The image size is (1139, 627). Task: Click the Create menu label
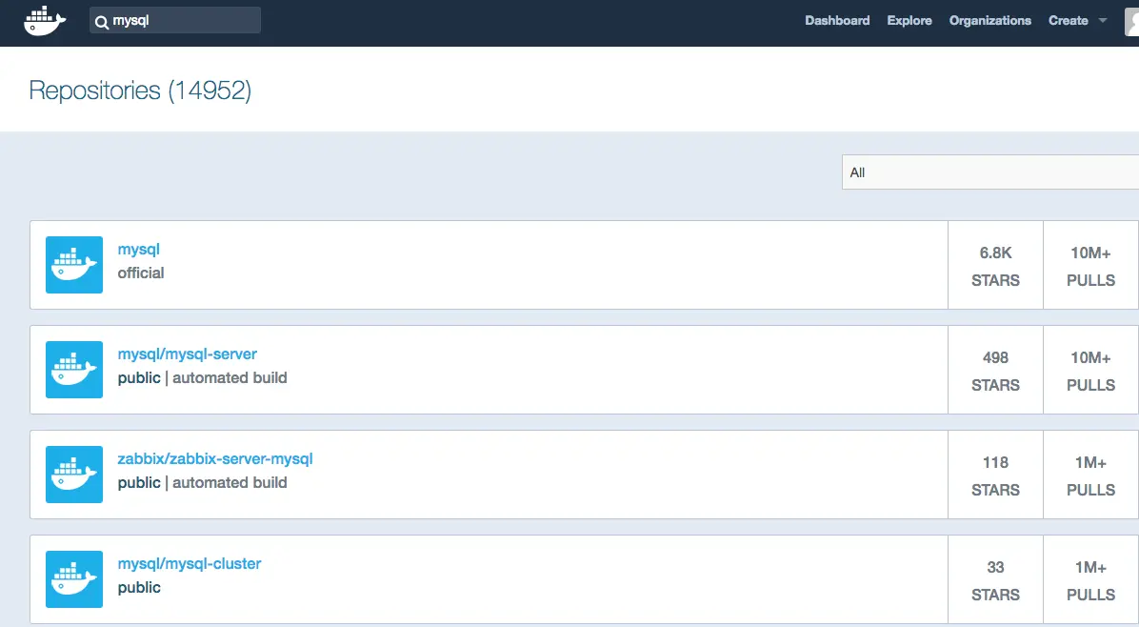click(1068, 20)
